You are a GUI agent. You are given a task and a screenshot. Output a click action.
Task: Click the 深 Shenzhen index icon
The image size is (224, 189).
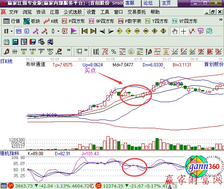[x=98, y=186]
